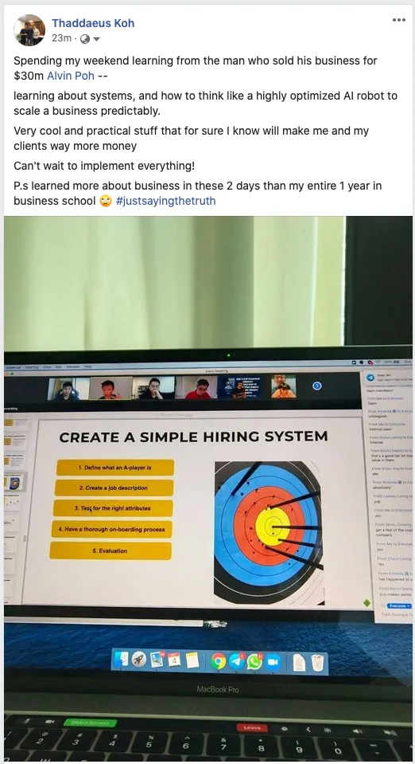Expand post audience privacy dropdown arrow
The width and height of the screenshot is (415, 764).
pos(96,39)
